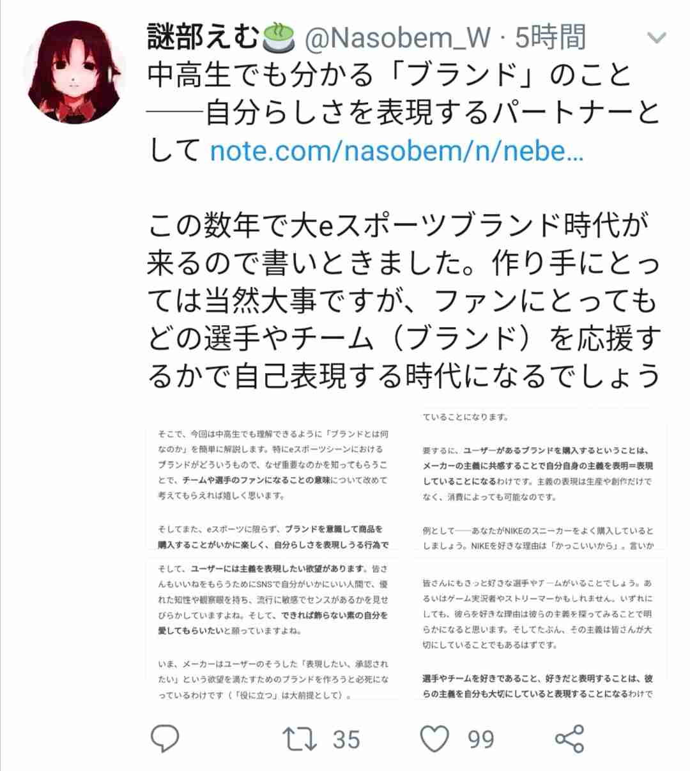
Task: Open the tweet options chevron menu
Action: pos(657,38)
